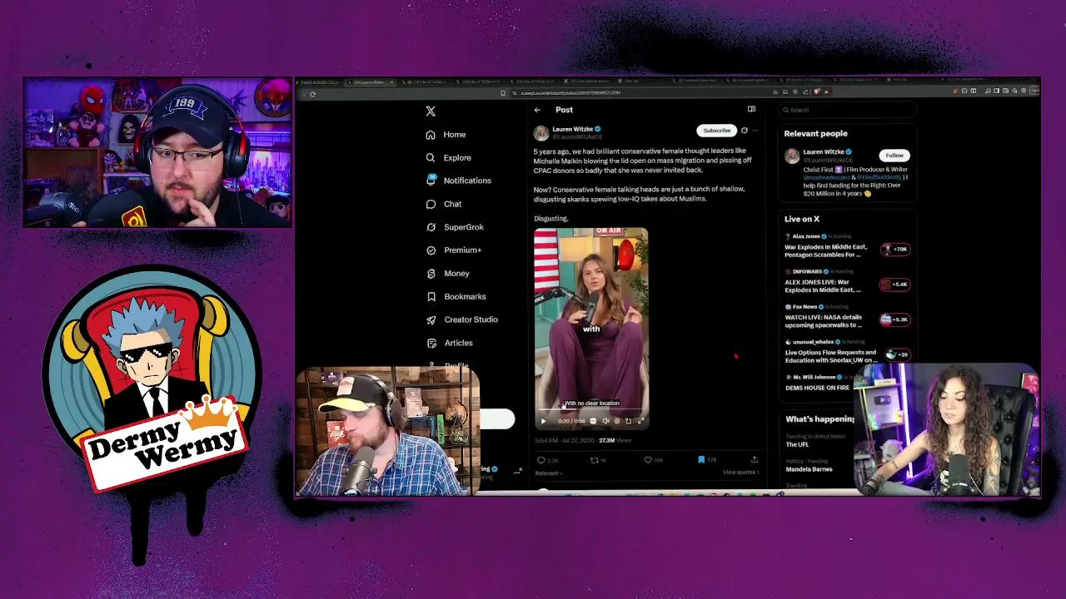Follow Lauren Witzke in Relevant people
The width and height of the screenshot is (1066, 599).
click(x=894, y=156)
